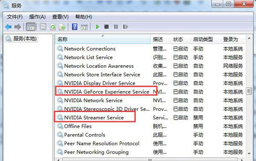Click the Refresh toolbar icon
Viewport: 256px width, 161px height.
coord(53,27)
